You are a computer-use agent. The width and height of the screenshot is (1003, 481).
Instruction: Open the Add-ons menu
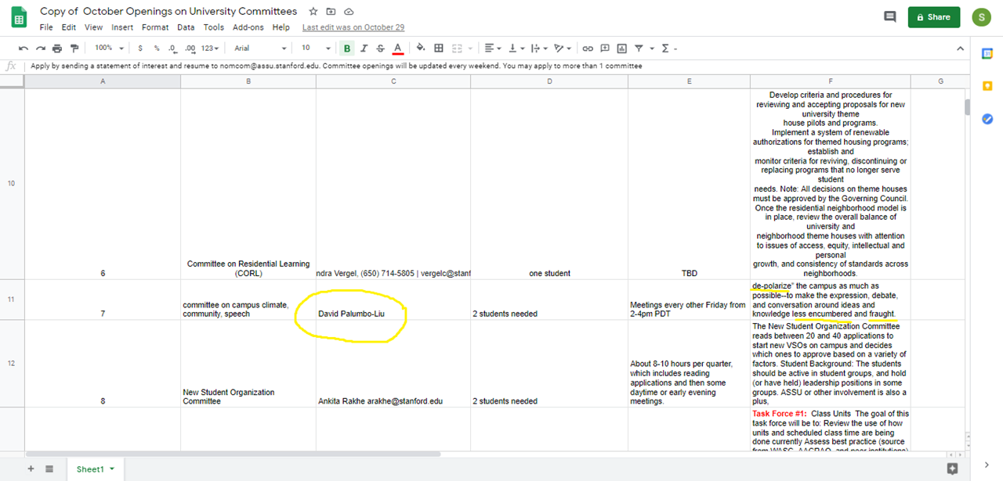pyautogui.click(x=249, y=27)
